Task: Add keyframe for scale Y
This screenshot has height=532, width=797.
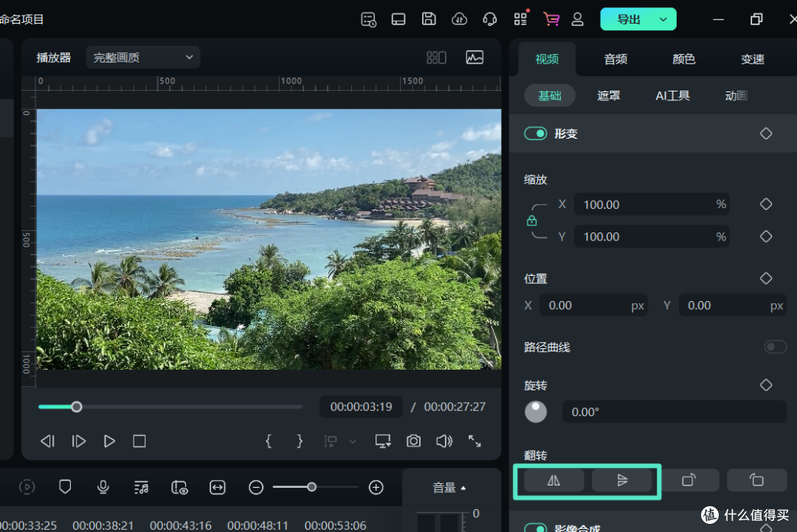Action: coord(766,237)
